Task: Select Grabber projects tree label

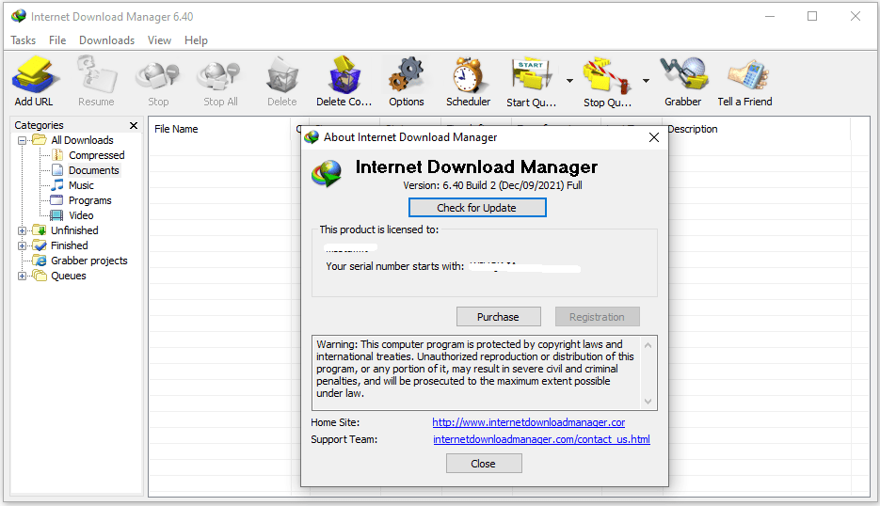Action: coord(89,261)
